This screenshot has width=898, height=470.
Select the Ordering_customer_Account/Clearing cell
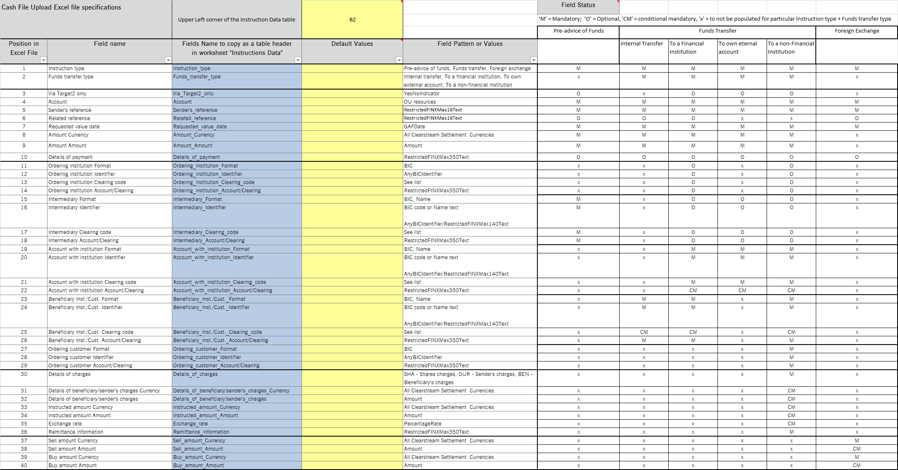pos(237,366)
